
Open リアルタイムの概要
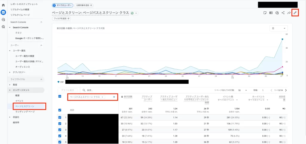coord(20,9)
